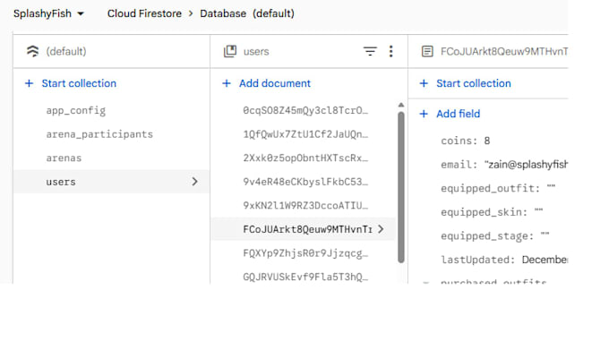This screenshot has height=342, width=609.
Task: Click the users collection header title
Action: coord(256,51)
